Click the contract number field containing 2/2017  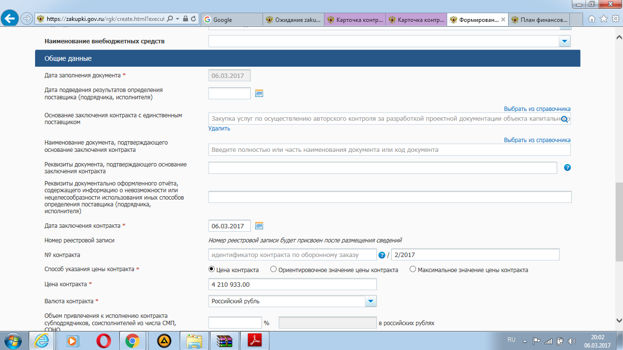tap(475, 255)
